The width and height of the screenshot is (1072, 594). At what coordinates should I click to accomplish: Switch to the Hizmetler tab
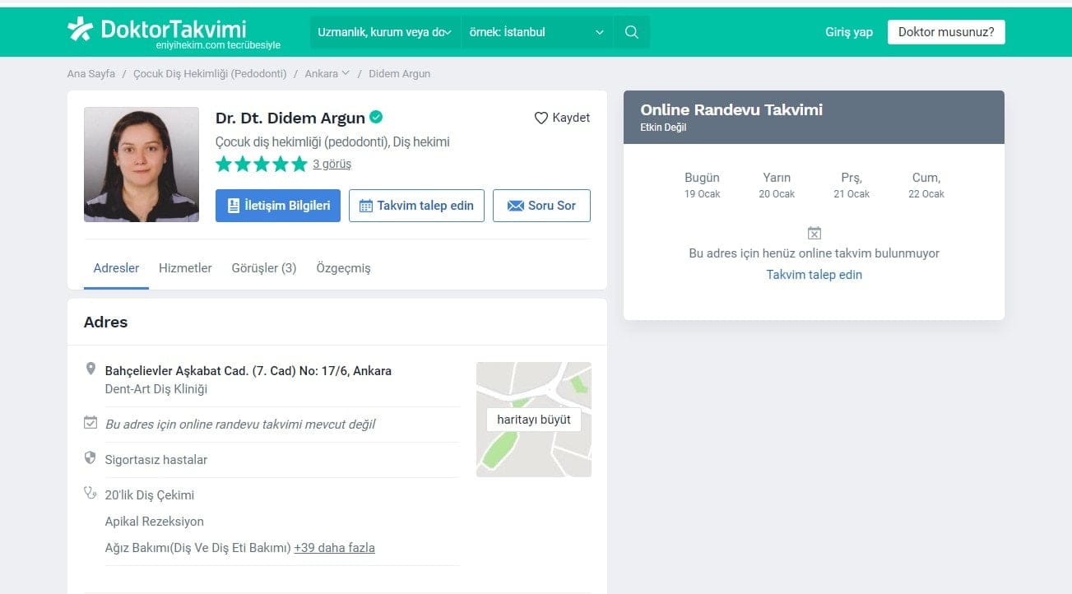click(x=185, y=268)
